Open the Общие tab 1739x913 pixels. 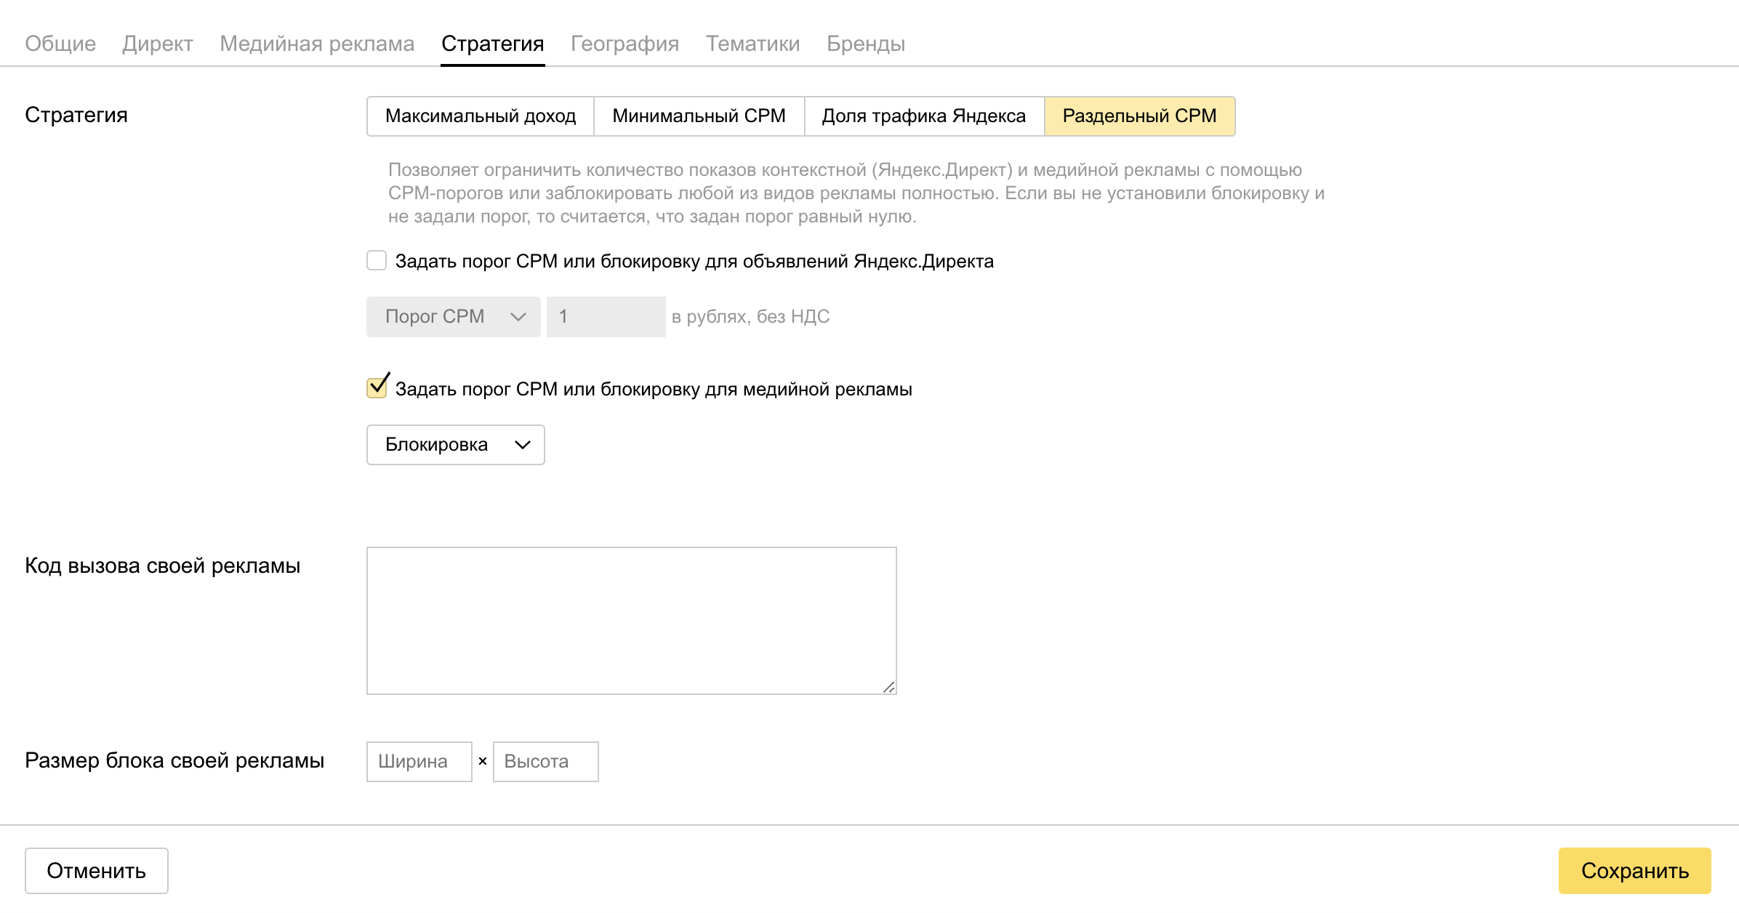60,44
